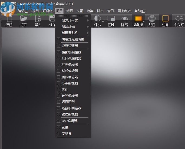Image resolution: width=185 pixels, height=149 pixels.
Task: Open the 场景板 dropdown arrow
Action: click(144, 21)
